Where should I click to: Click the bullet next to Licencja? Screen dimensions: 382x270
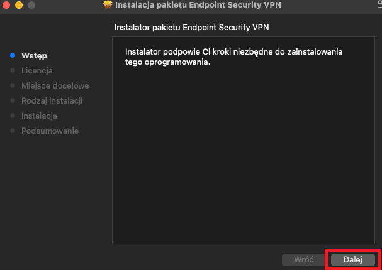tap(13, 70)
